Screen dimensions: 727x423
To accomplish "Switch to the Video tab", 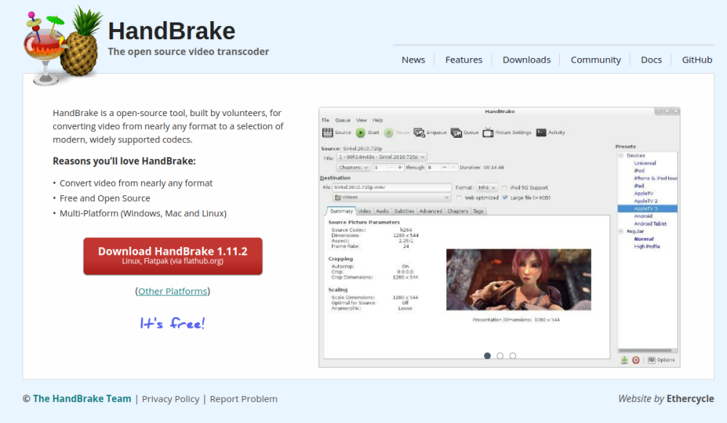I will tap(364, 211).
